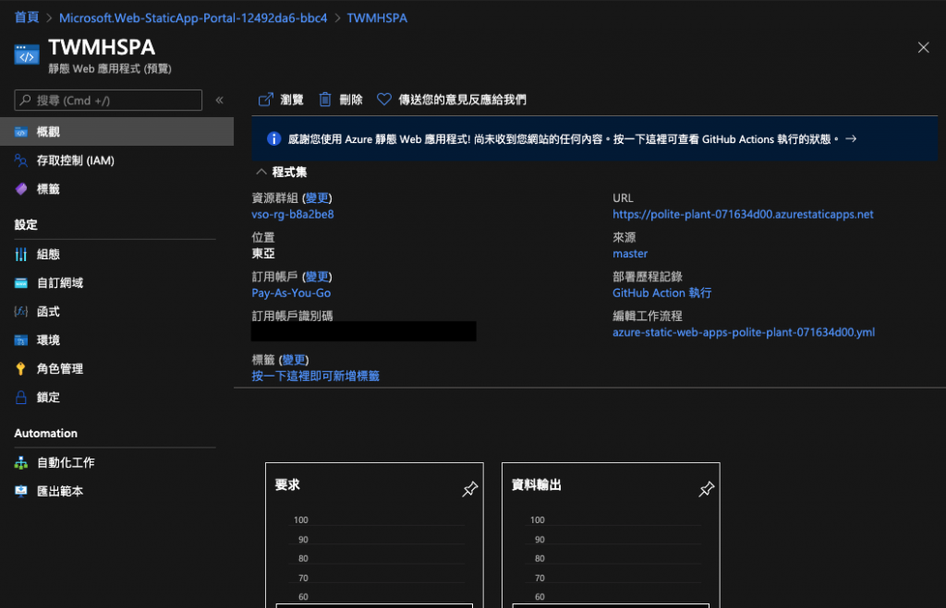Click the 瀏覽 browse button label
This screenshot has height=608, width=946.
[x=292, y=100]
